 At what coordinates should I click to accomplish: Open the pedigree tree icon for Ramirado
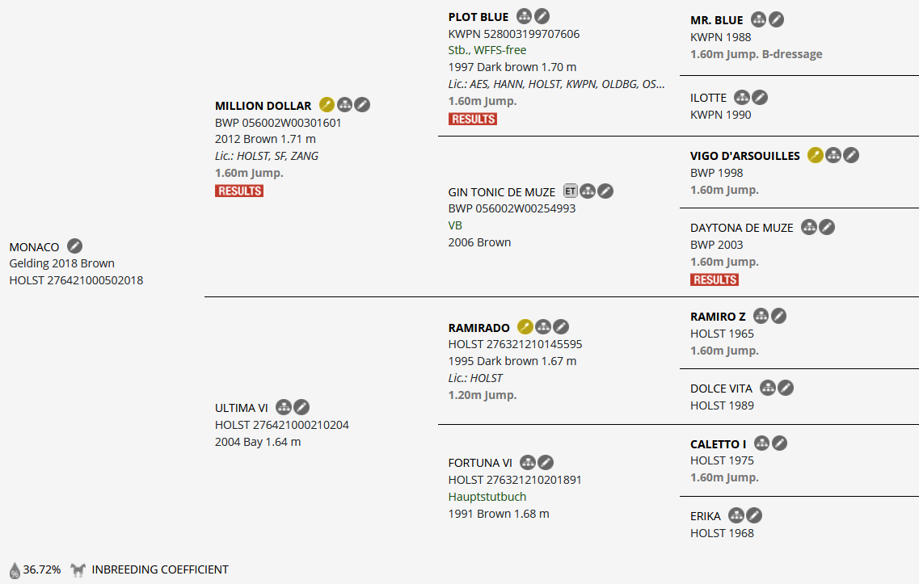(x=543, y=327)
